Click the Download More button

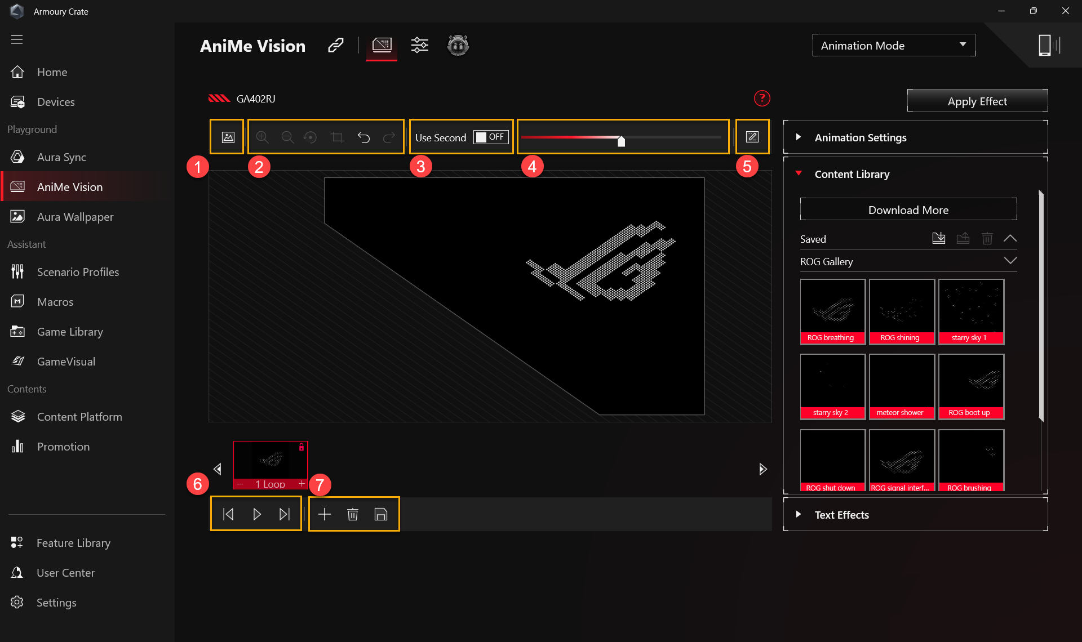(908, 209)
